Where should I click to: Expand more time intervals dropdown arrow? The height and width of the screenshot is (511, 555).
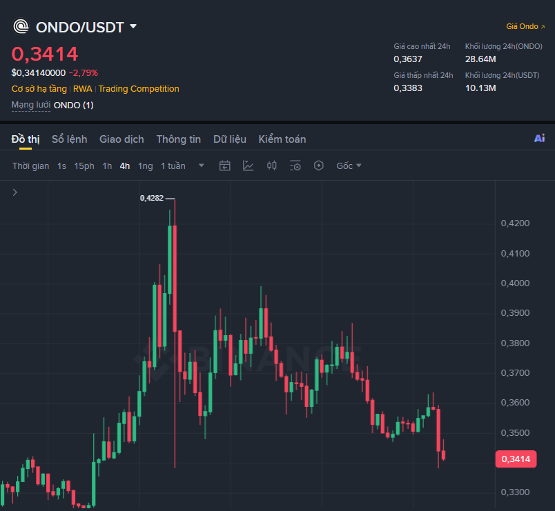click(201, 166)
